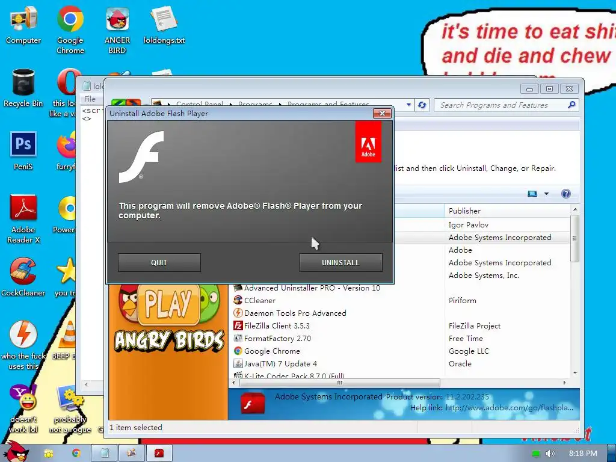The width and height of the screenshot is (616, 462).
Task: Open the Adobe Flash help link
Action: [x=509, y=408]
